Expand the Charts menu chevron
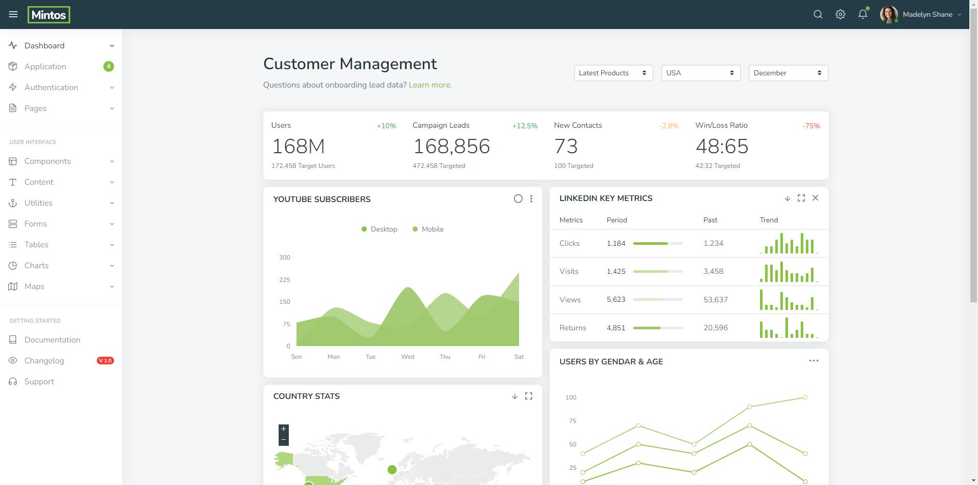The height and width of the screenshot is (485, 978). 112,266
